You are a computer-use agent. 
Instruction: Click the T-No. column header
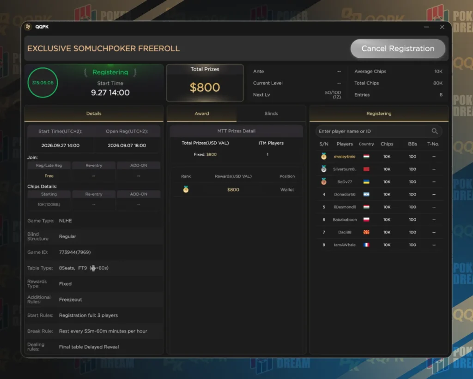point(433,144)
